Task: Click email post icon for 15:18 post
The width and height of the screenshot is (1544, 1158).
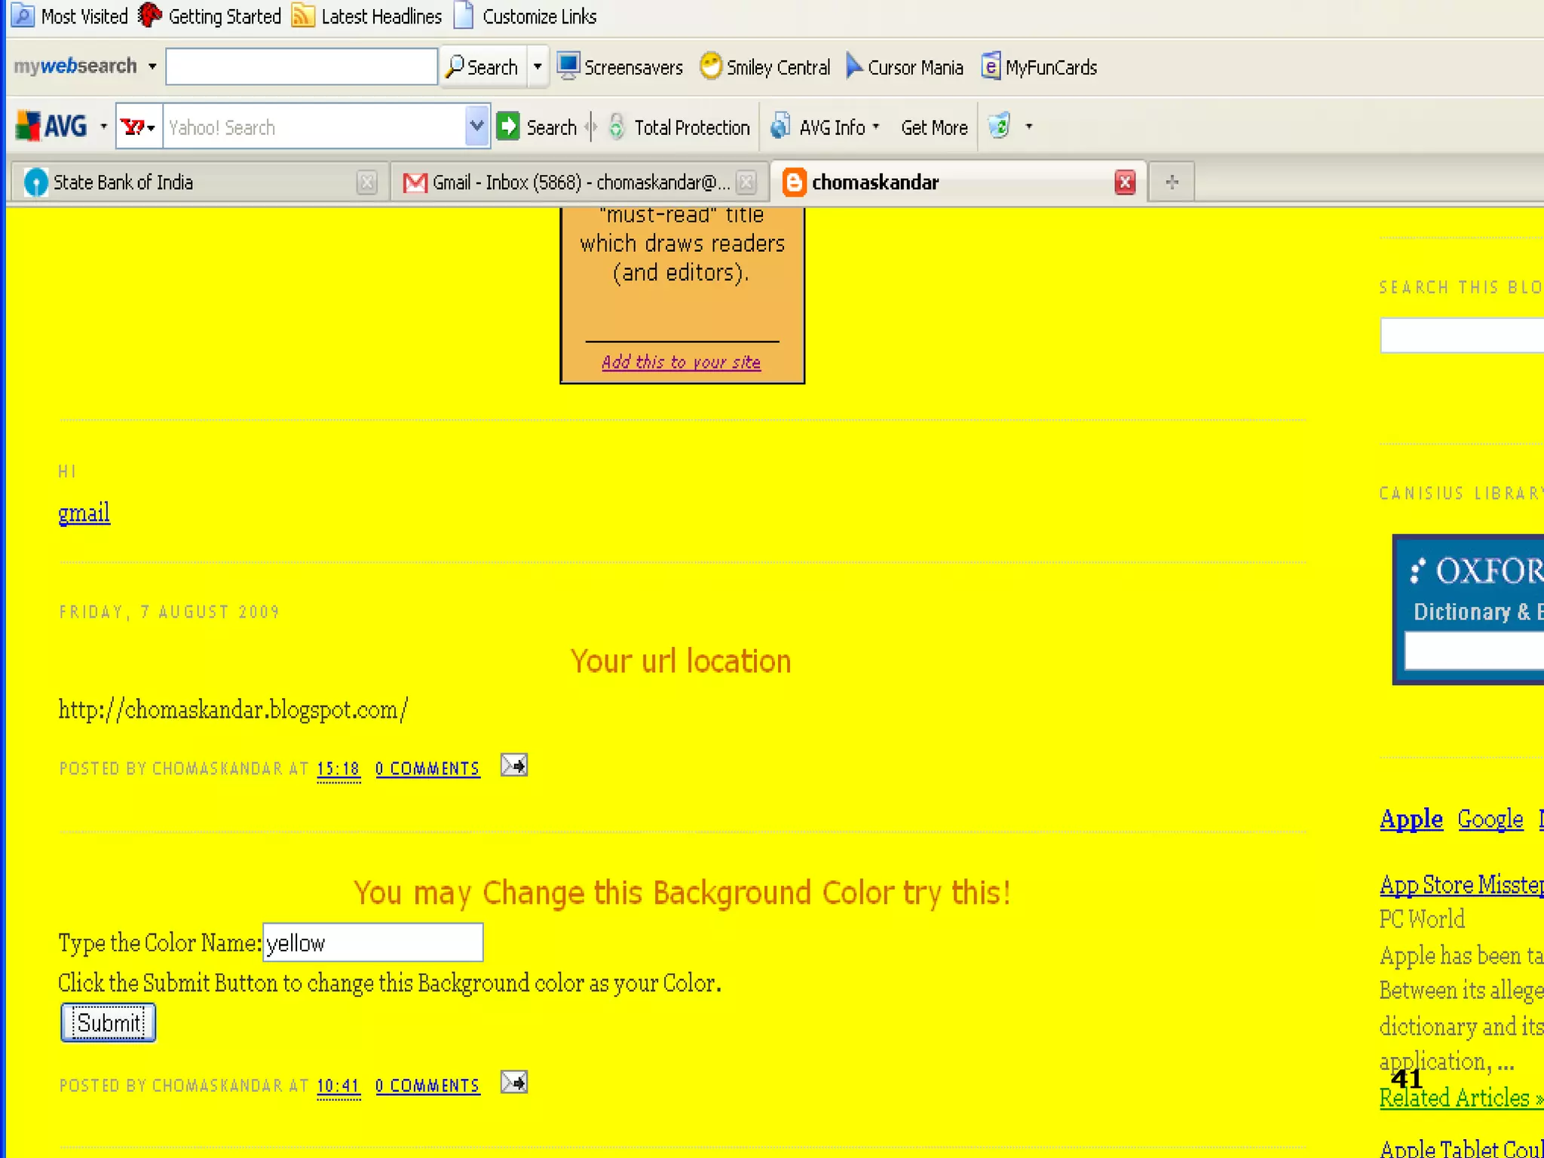Action: pyautogui.click(x=513, y=766)
